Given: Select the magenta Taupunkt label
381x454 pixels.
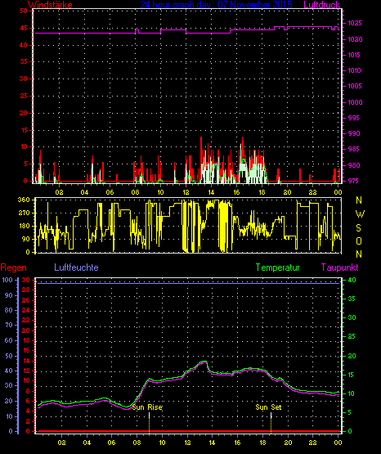Looking at the screenshot, I should [x=339, y=267].
